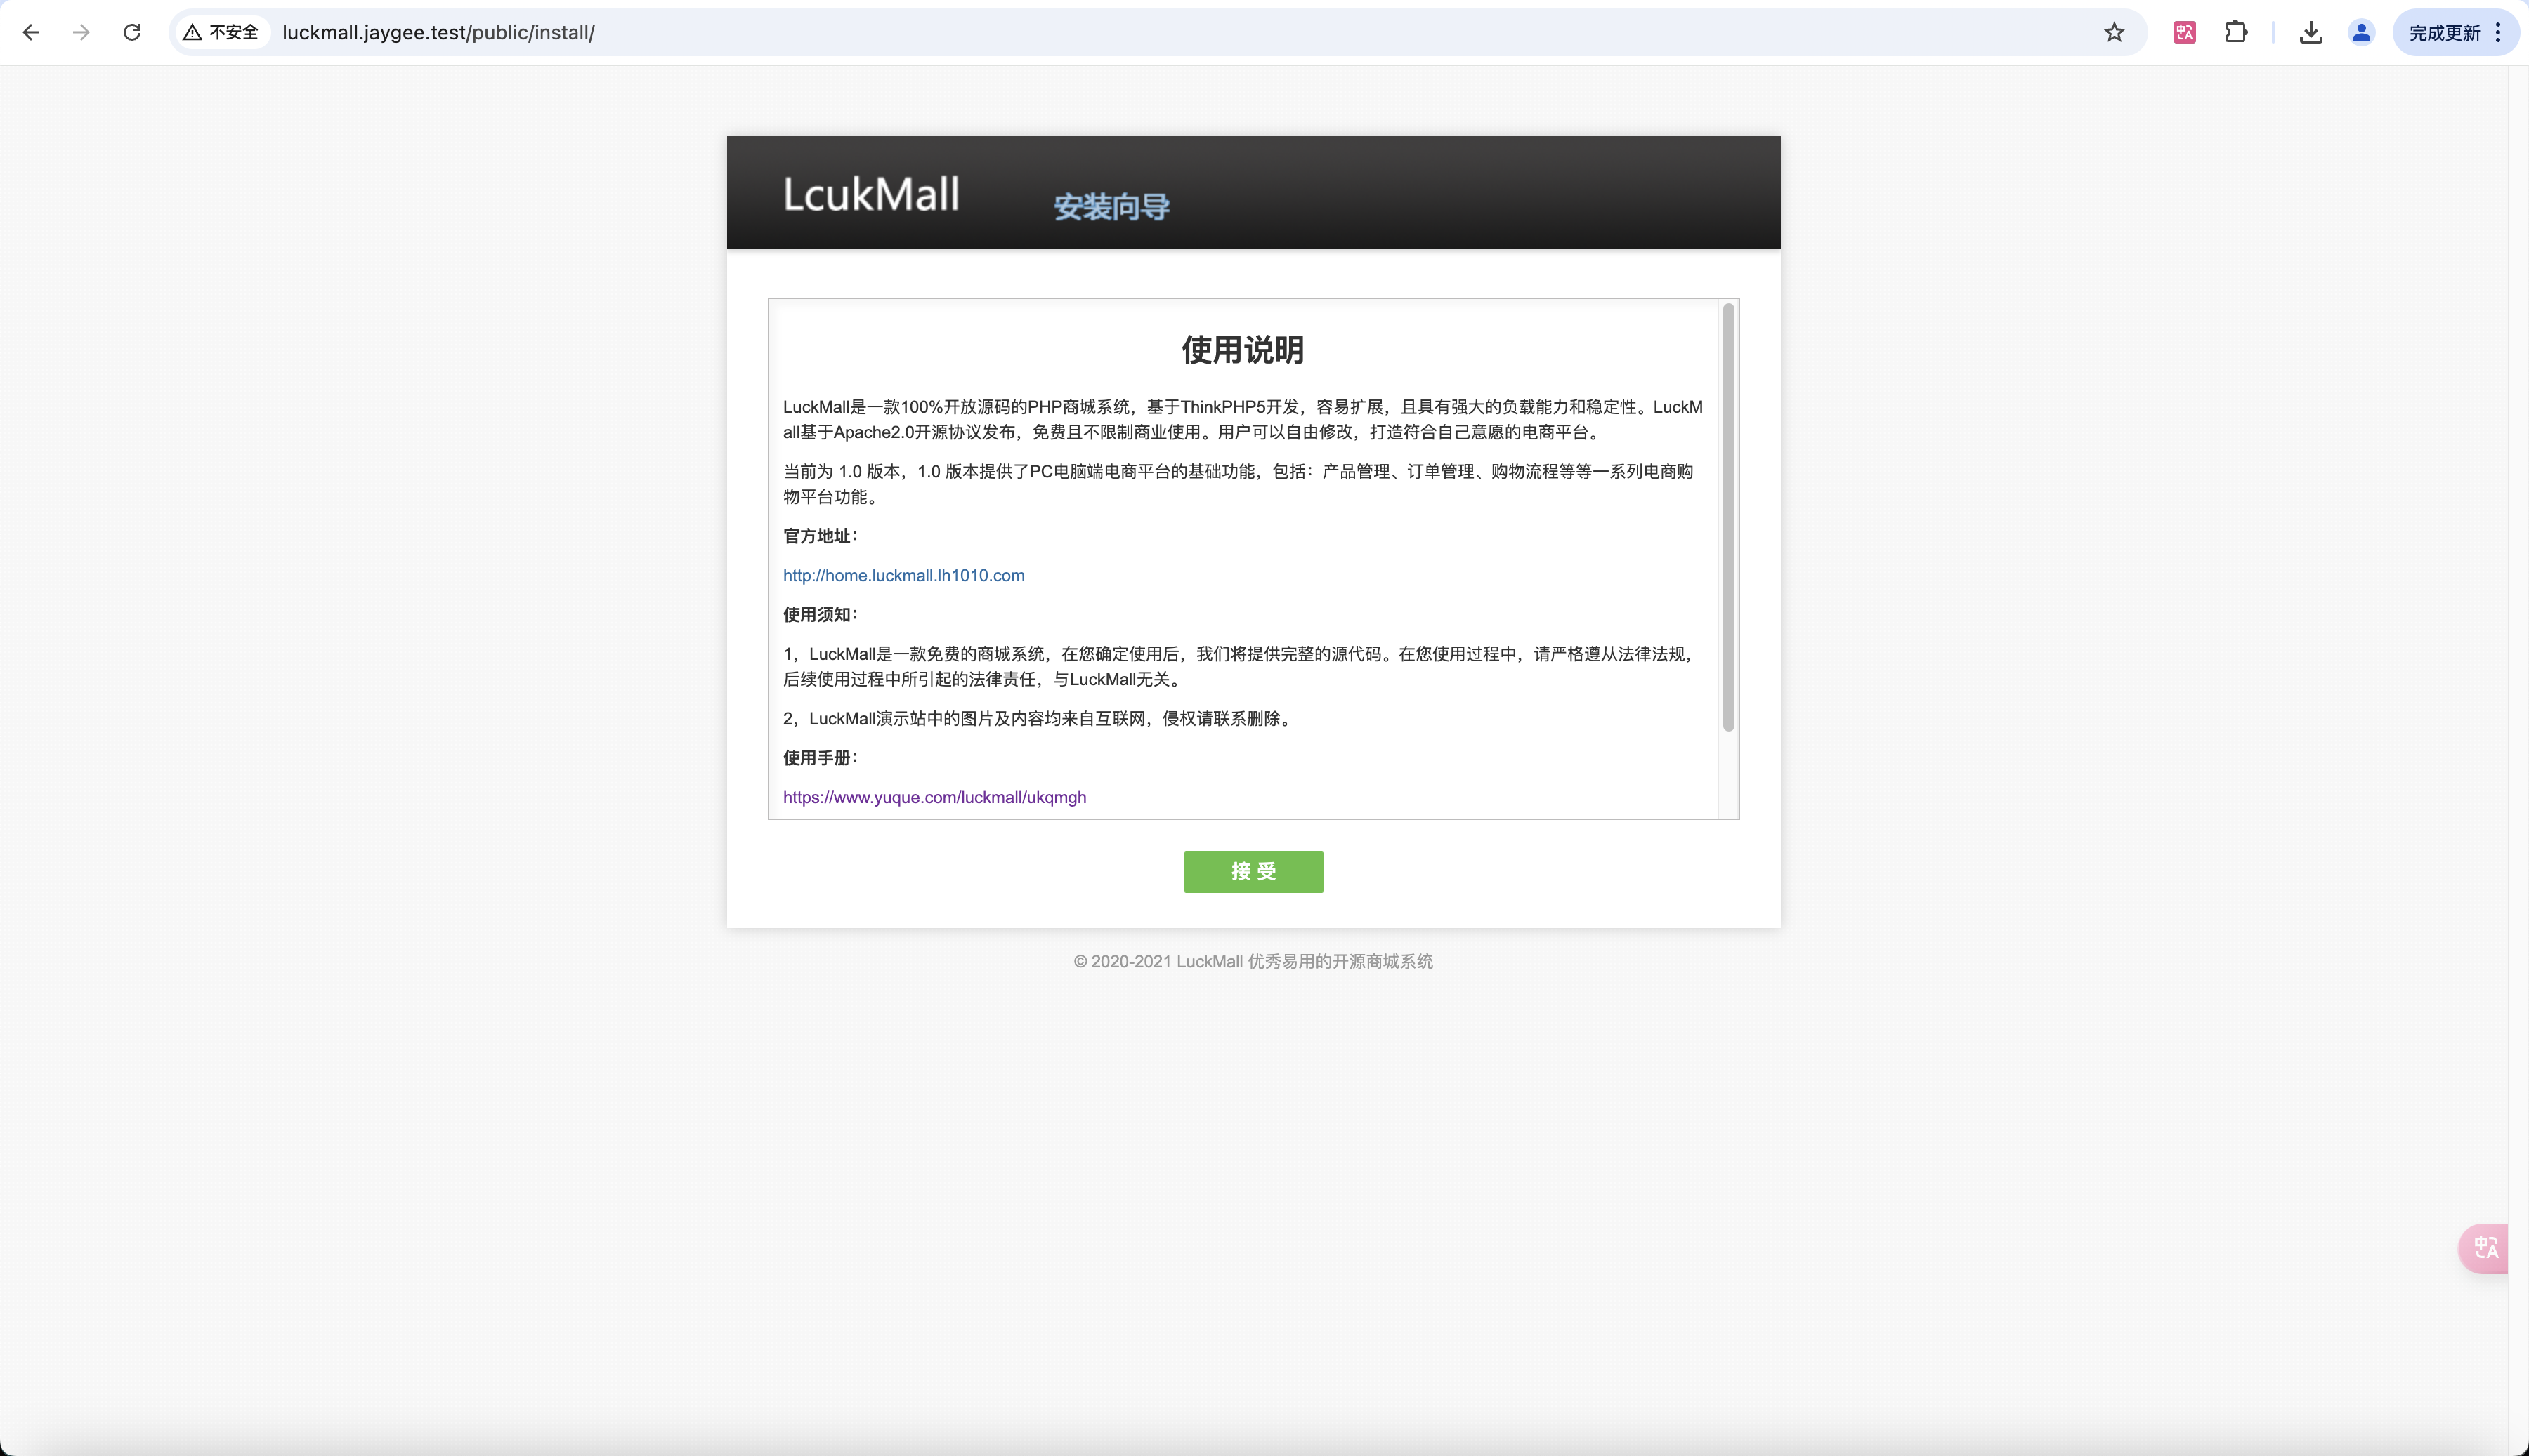Click the 安装向导 header label
Image resolution: width=2529 pixels, height=1456 pixels.
(x=1109, y=207)
